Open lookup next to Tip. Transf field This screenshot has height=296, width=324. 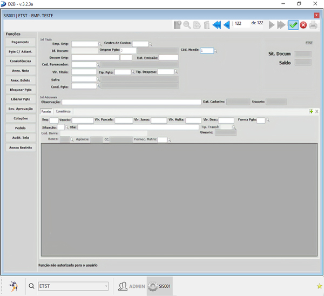coord(234,127)
